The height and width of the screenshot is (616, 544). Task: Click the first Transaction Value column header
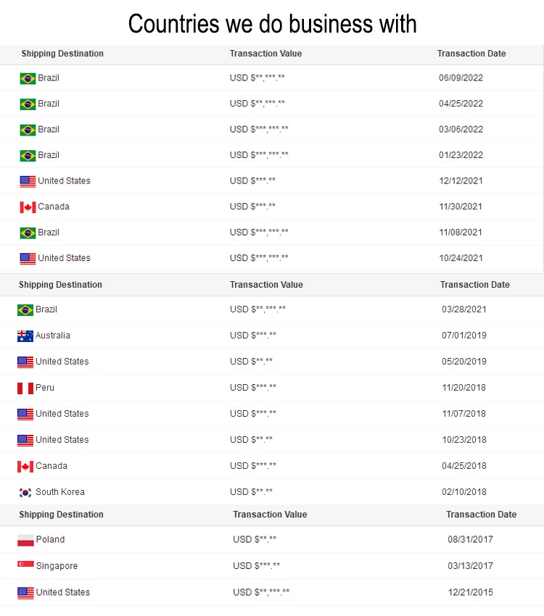point(265,54)
